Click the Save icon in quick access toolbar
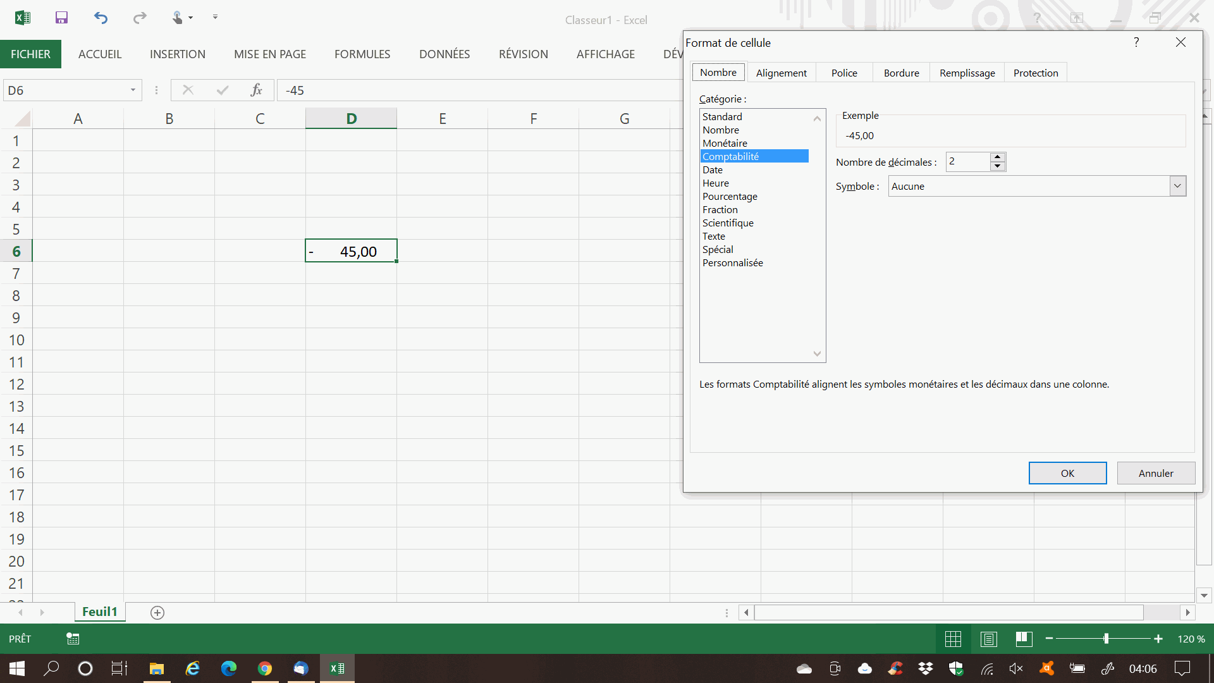1214x683 pixels. [x=61, y=18]
